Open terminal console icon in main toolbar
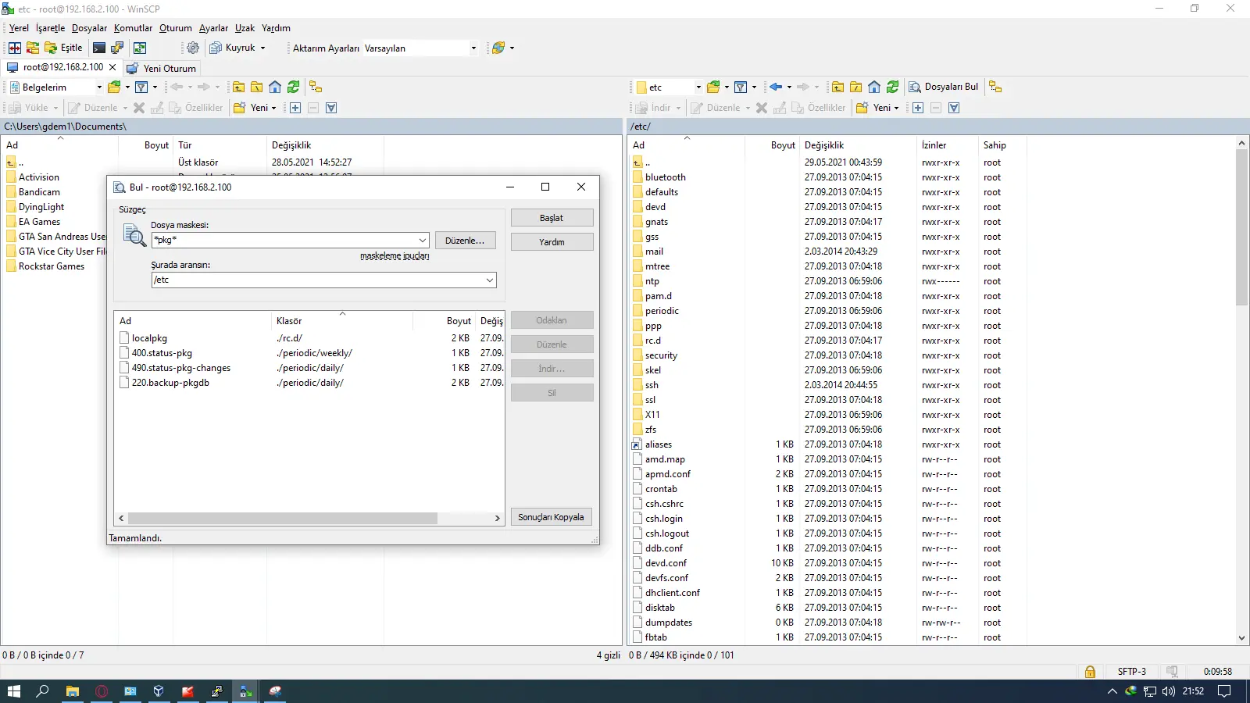 99,48
